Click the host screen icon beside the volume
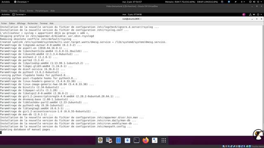Viewport: 264px width, 148px height. click(250, 2)
